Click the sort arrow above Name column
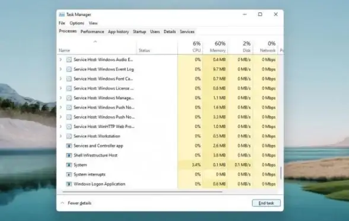 click(x=95, y=41)
